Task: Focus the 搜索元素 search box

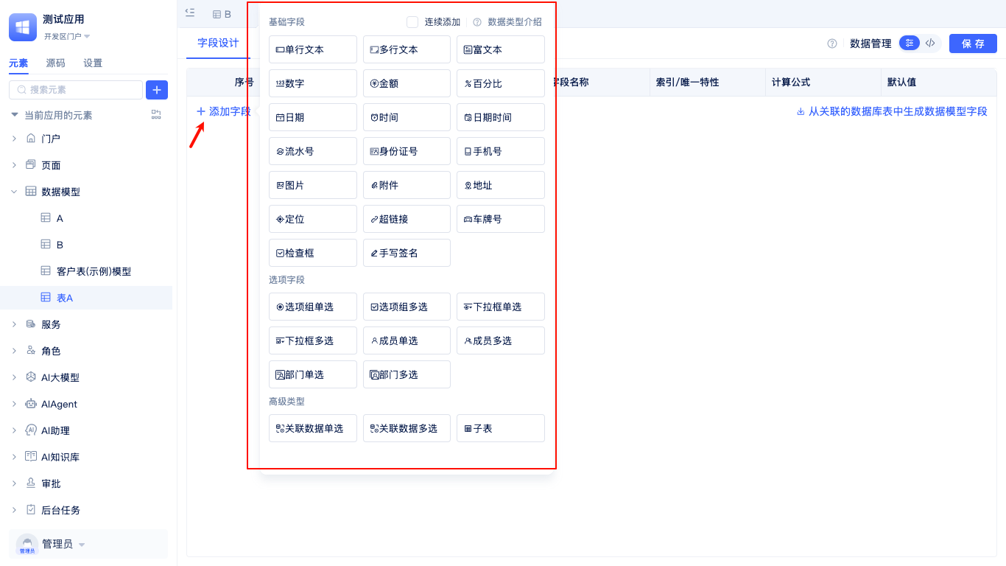Action: pyautogui.click(x=76, y=90)
